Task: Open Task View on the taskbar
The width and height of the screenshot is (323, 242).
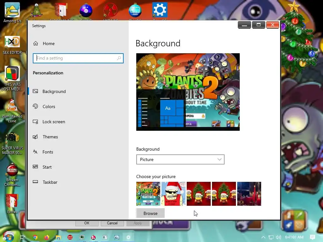Action: (23, 237)
